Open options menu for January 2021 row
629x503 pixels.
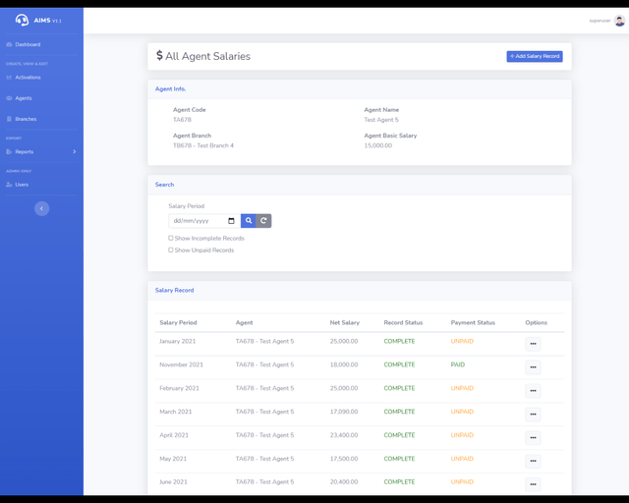(x=533, y=344)
